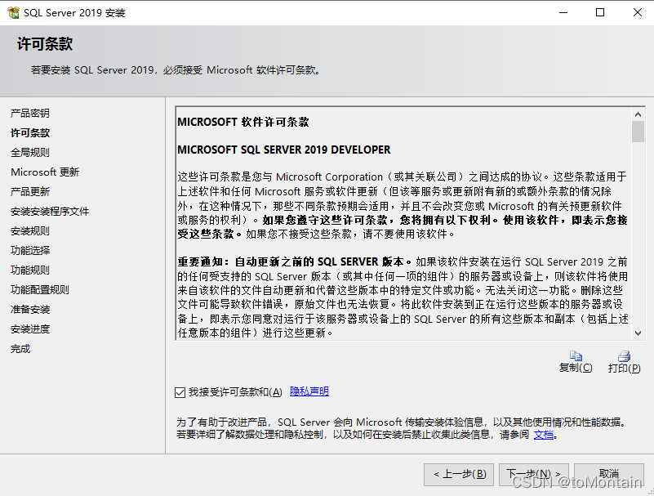This screenshot has height=496, width=654.
Task: Select Microsoft 更新 step in sidebar
Action: point(45,172)
